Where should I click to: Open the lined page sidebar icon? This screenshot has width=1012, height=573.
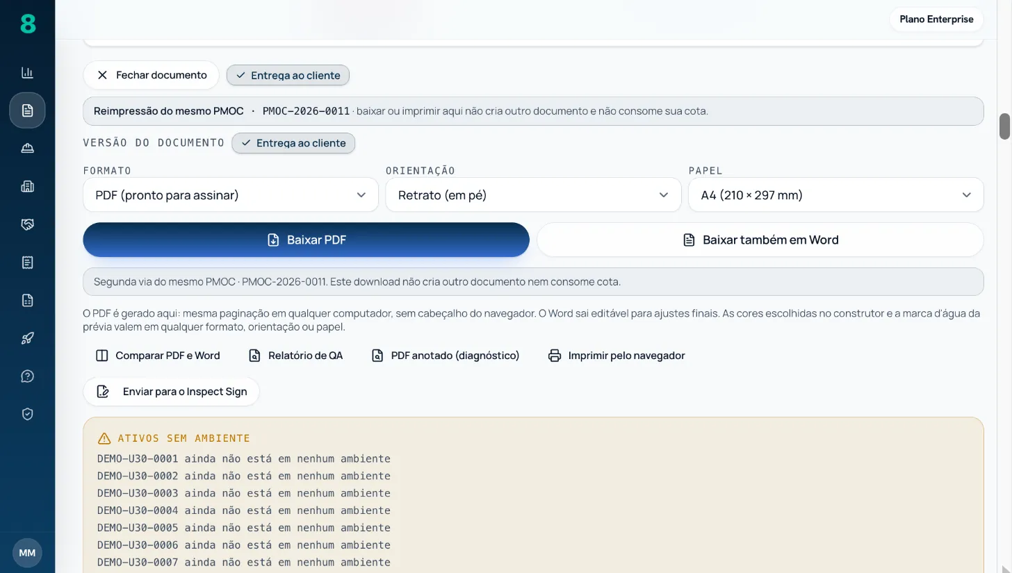tap(27, 262)
